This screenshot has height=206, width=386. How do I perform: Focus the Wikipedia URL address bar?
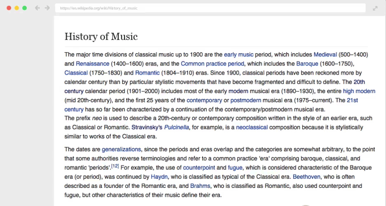pos(210,8)
